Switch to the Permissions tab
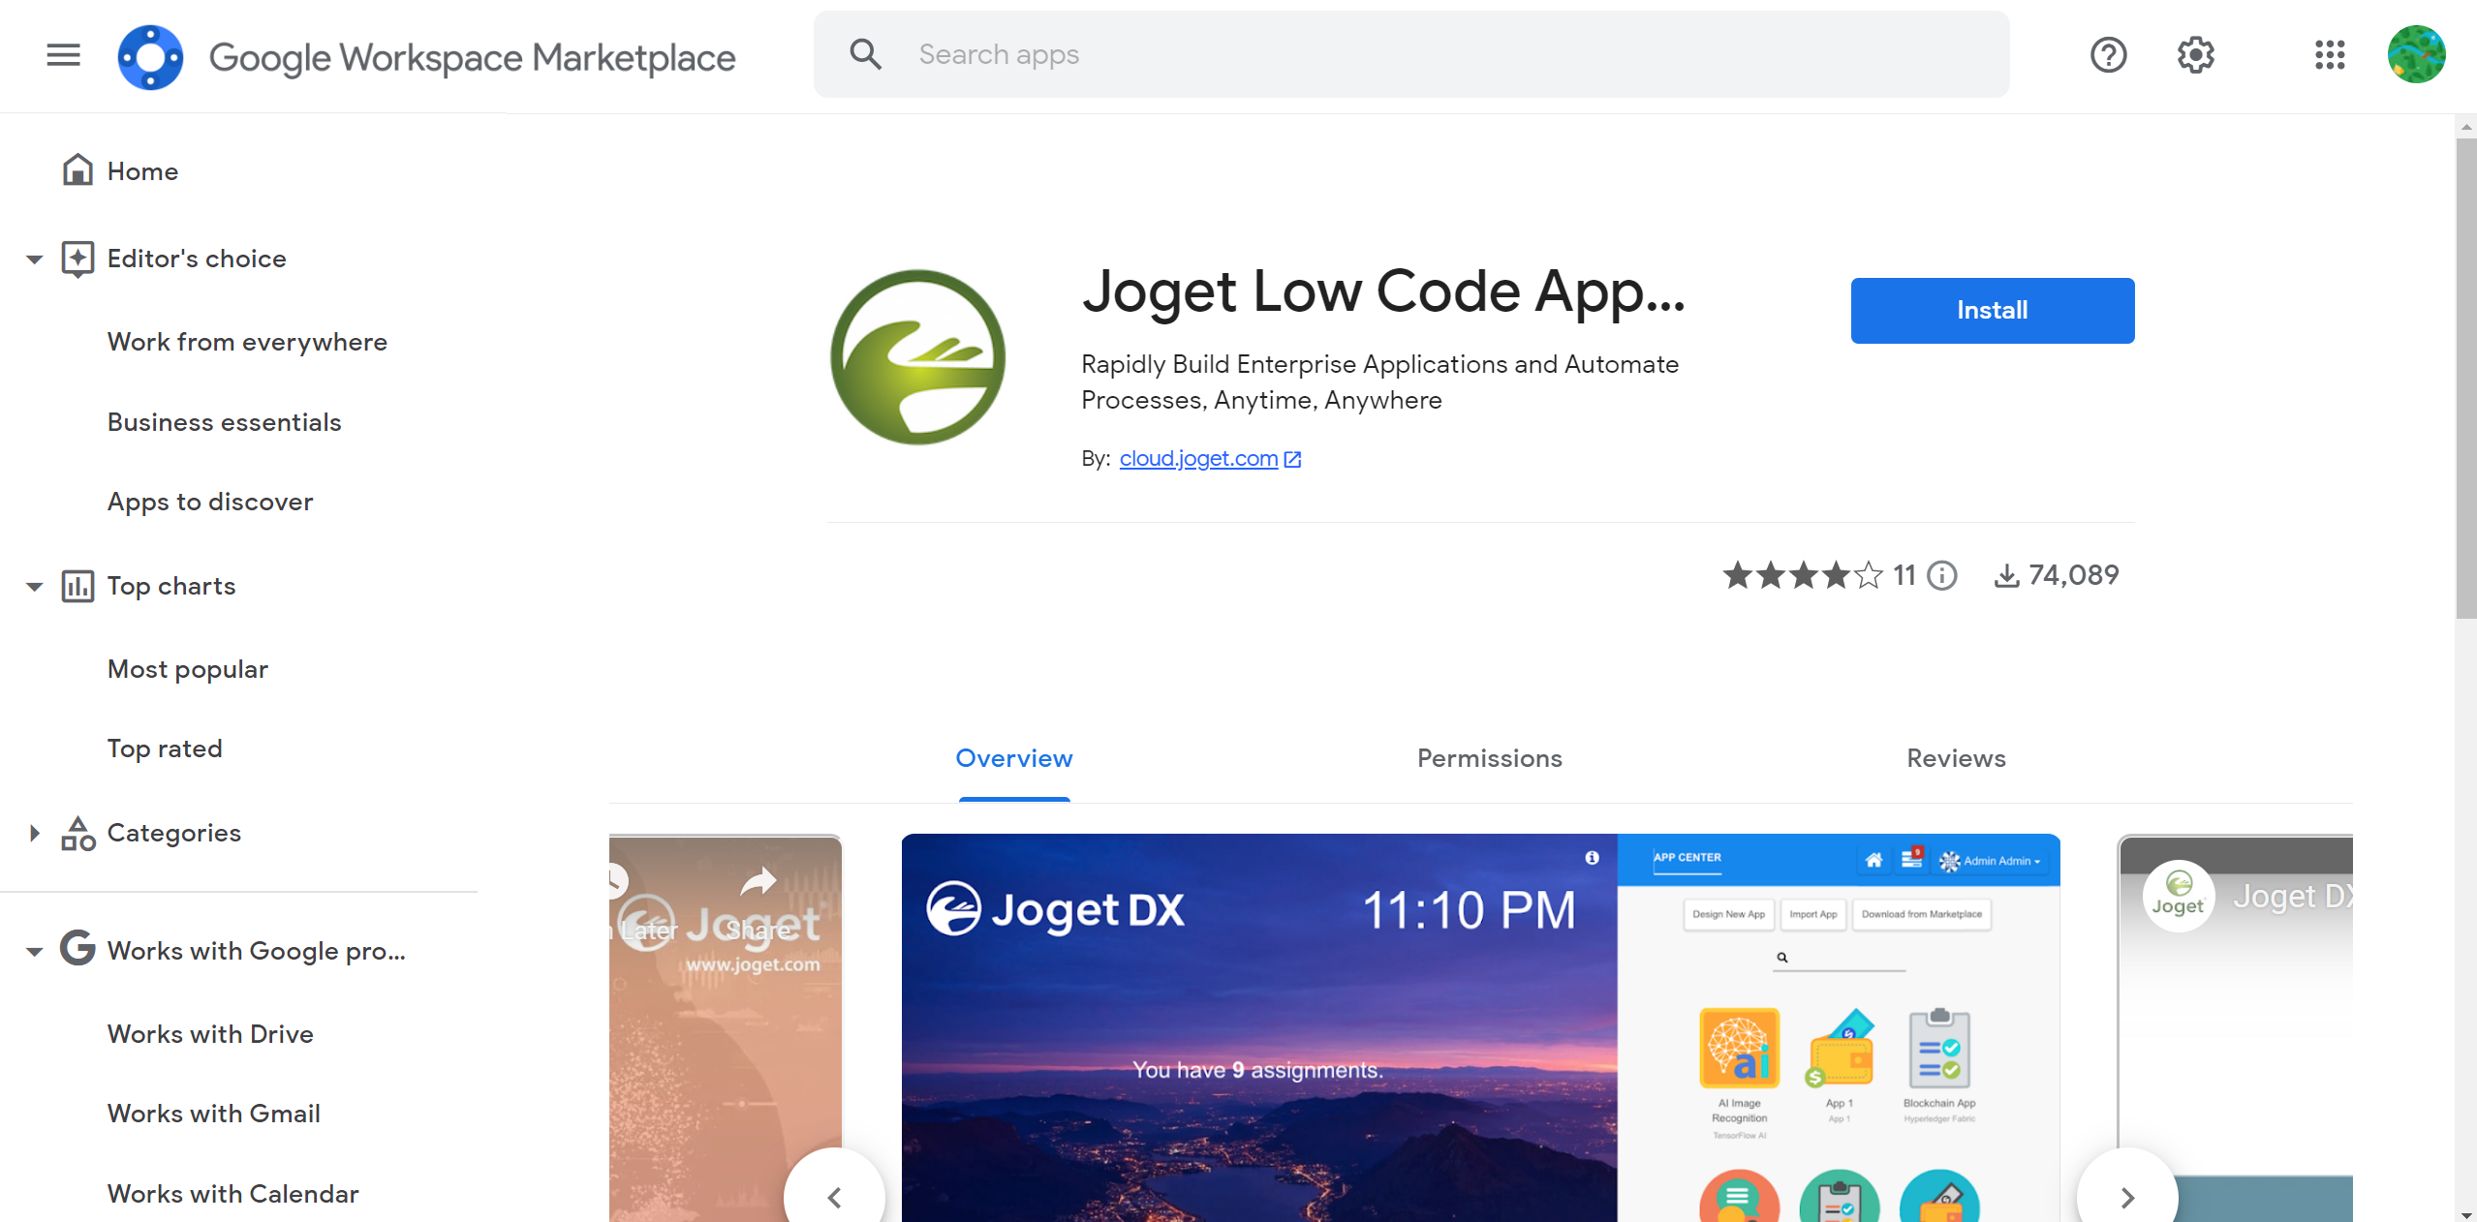Viewport: 2477px width, 1222px height. point(1489,758)
